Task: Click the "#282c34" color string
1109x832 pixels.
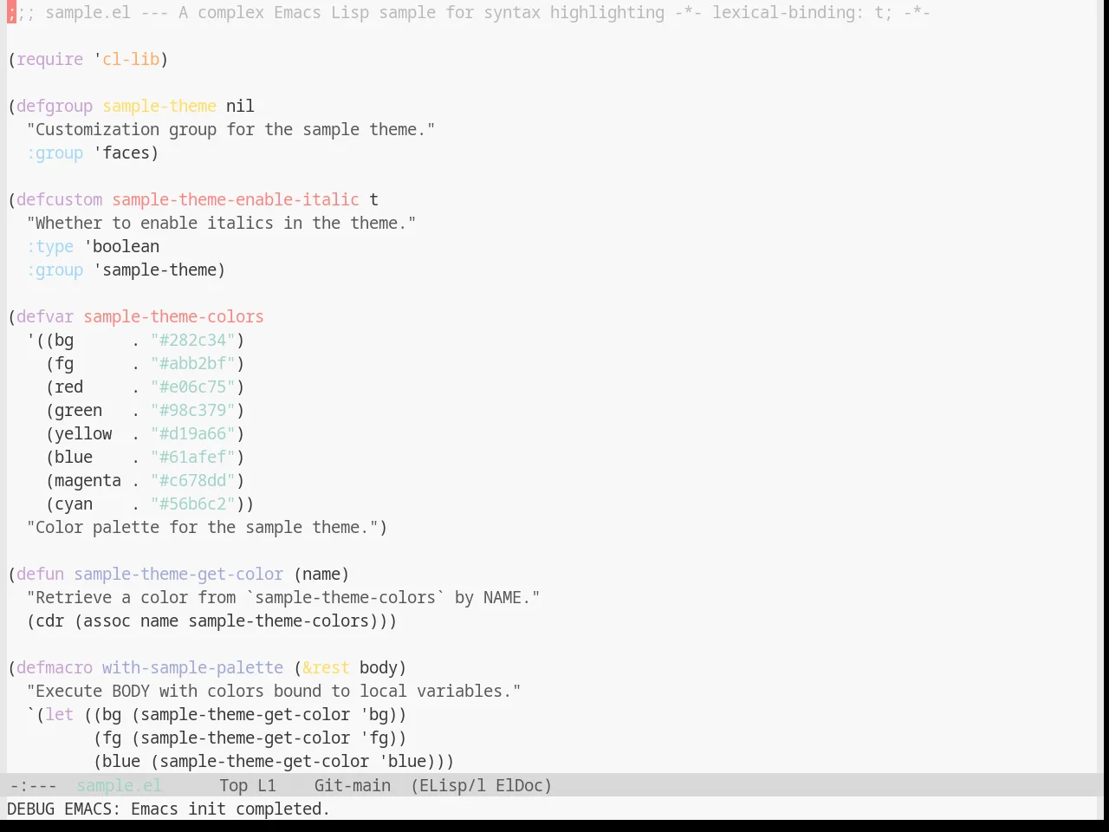Action: tap(193, 340)
